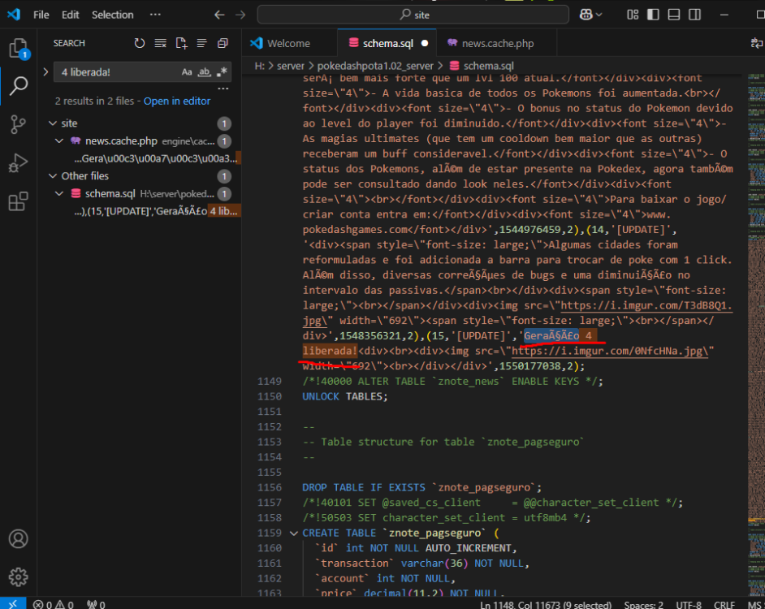The image size is (765, 609).
Task: Switch to the news.cache.php tab
Action: click(497, 43)
